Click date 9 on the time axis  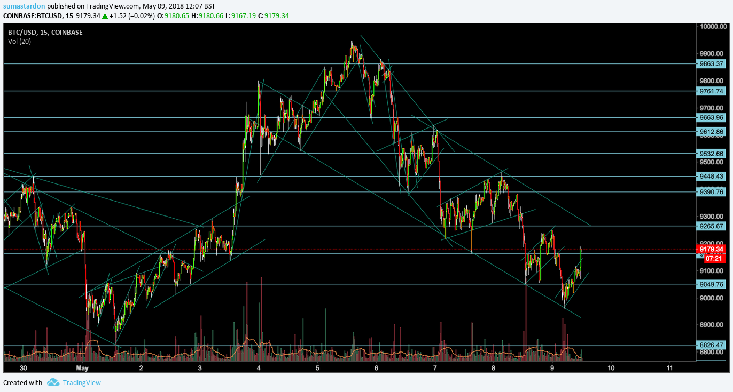pyautogui.click(x=552, y=368)
